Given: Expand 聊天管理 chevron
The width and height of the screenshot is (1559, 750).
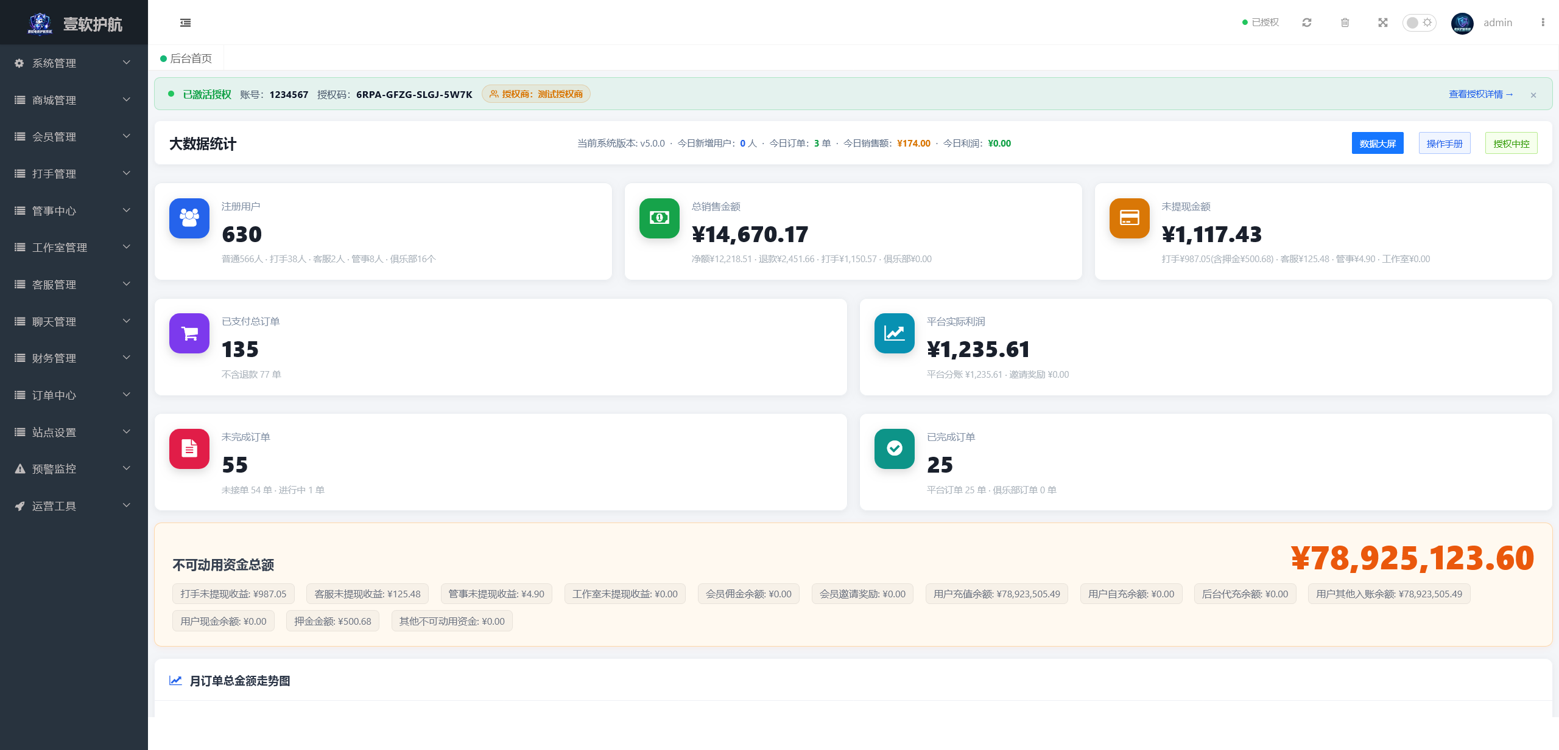Looking at the screenshot, I should (x=127, y=321).
